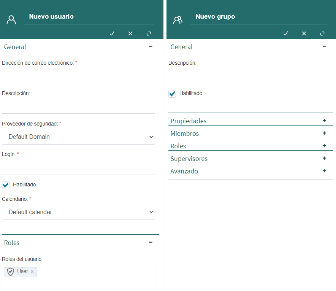Screen dimensions: 336x291
Task: Cancel new group with X icon
Action: [x=304, y=33]
